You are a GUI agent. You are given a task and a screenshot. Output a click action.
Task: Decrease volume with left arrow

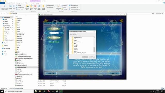50,33
